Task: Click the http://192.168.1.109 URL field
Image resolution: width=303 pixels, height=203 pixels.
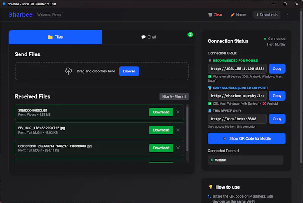Action: coord(237,69)
